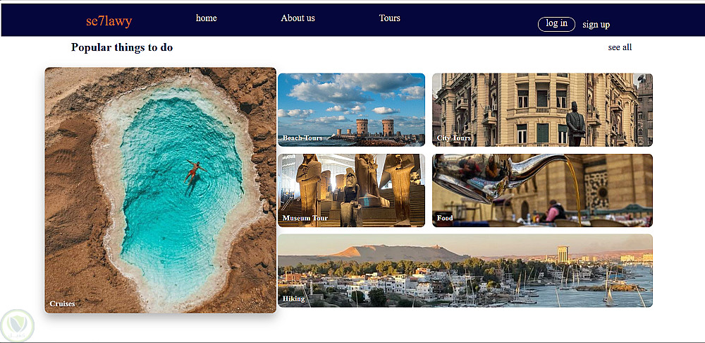Screen dimensions: 705x343
Task: Click the log in button
Action: pos(557,24)
